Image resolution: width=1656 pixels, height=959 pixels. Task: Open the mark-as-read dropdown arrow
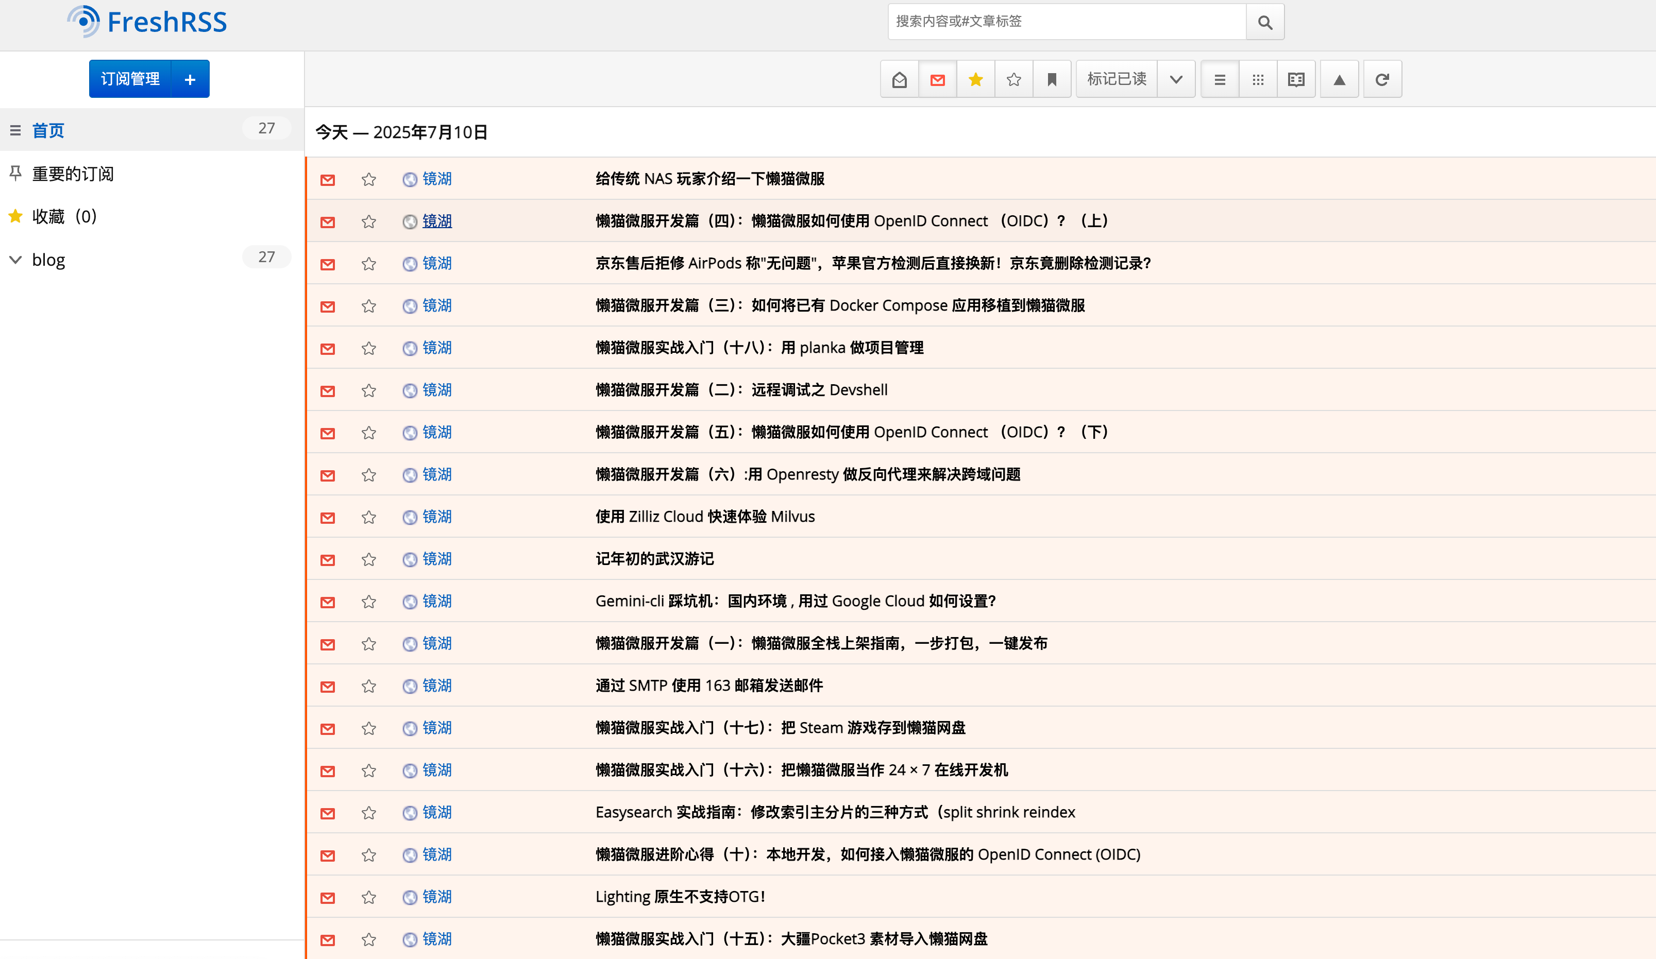coord(1176,79)
